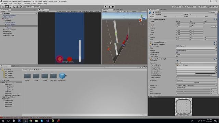Click the cloud services icon
This screenshot has height=123, width=219.
184,6
